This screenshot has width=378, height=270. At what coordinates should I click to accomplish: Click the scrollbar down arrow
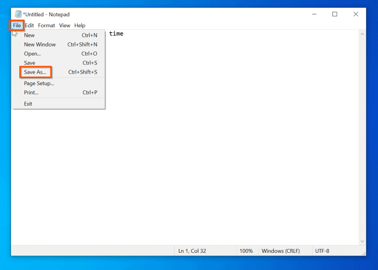click(362, 241)
